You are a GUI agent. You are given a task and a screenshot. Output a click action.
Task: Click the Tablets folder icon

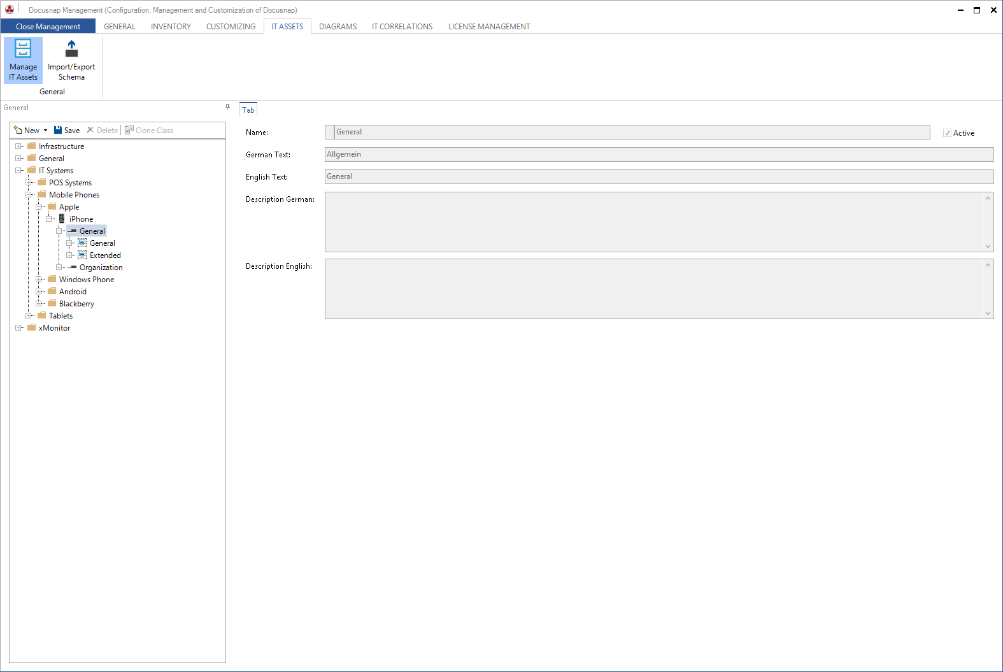pyautogui.click(x=42, y=315)
